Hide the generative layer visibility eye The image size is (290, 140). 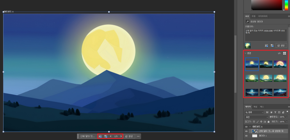(246, 131)
